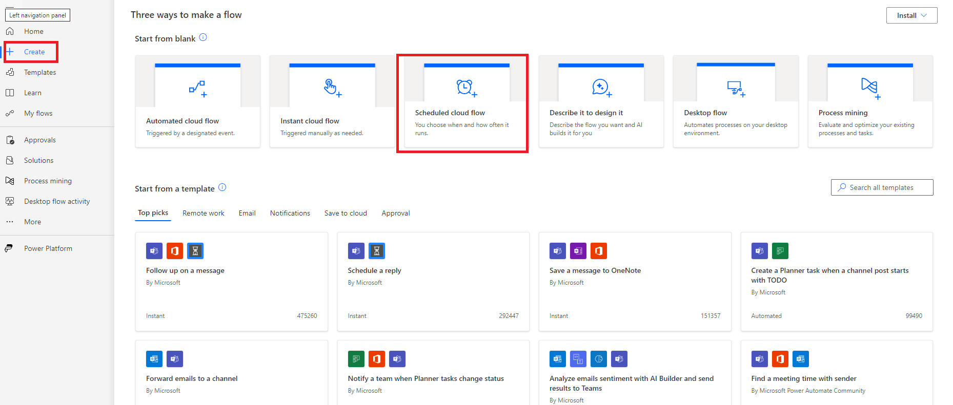
Task: Click Planner icon on Create a Planner task card
Action: click(x=780, y=251)
